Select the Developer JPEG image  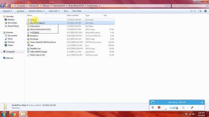(x=71, y=39)
